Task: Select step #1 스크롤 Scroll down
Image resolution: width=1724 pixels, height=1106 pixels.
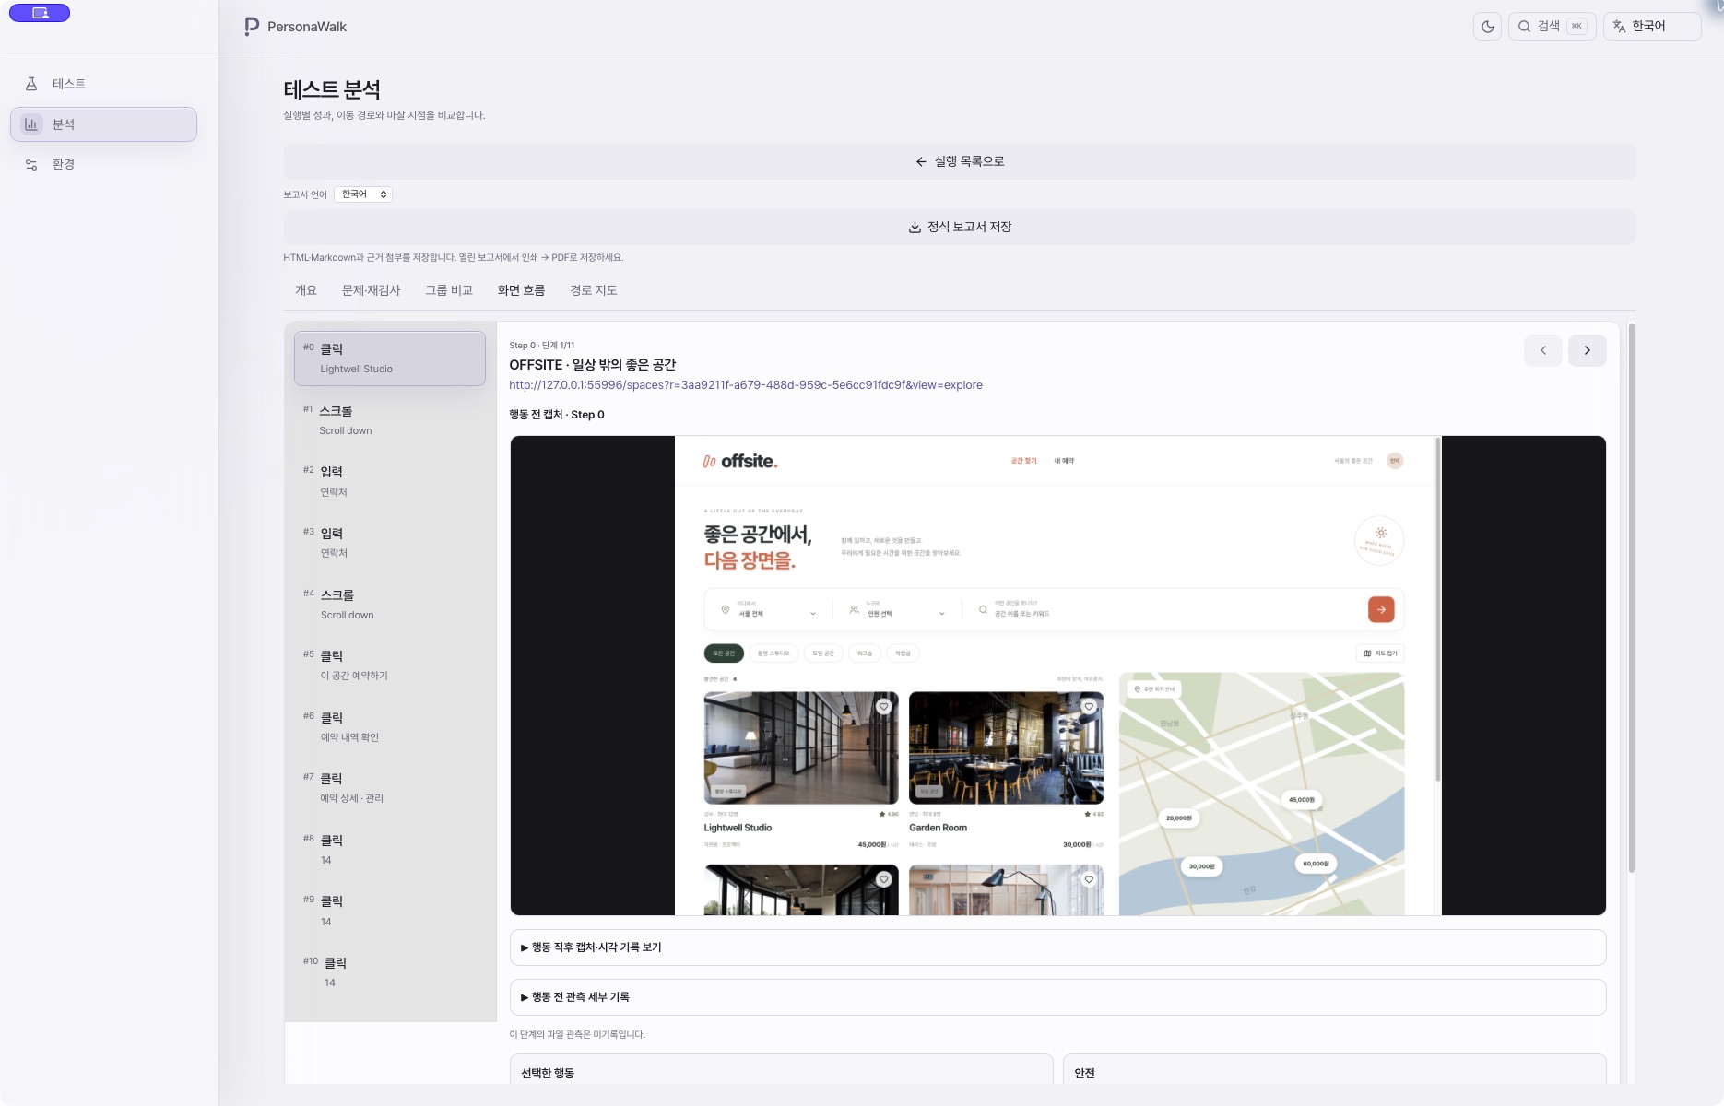Action: tap(390, 420)
